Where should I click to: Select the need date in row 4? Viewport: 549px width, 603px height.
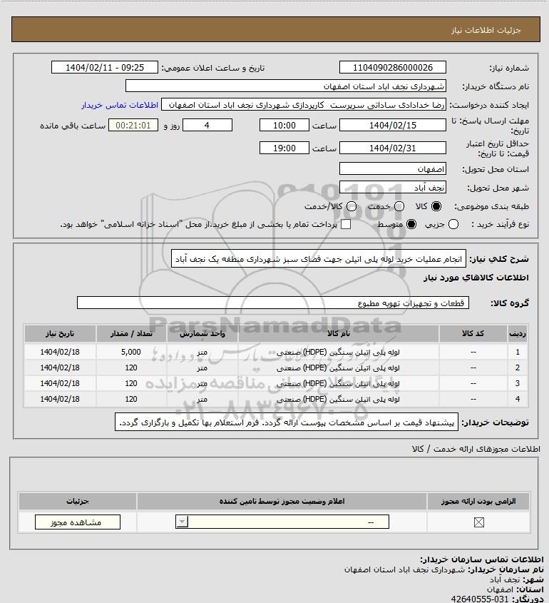[x=60, y=399]
